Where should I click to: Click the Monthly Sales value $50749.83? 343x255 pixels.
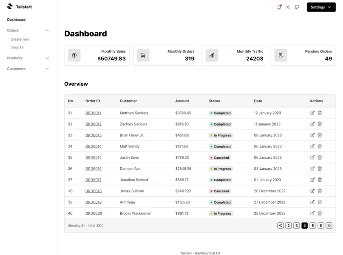click(112, 59)
